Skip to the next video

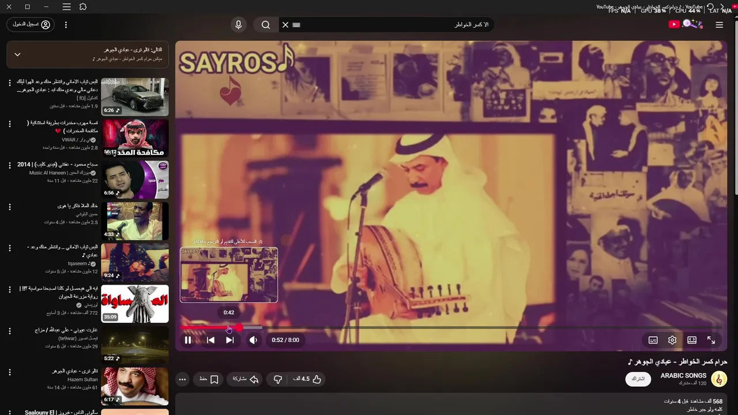(x=229, y=340)
